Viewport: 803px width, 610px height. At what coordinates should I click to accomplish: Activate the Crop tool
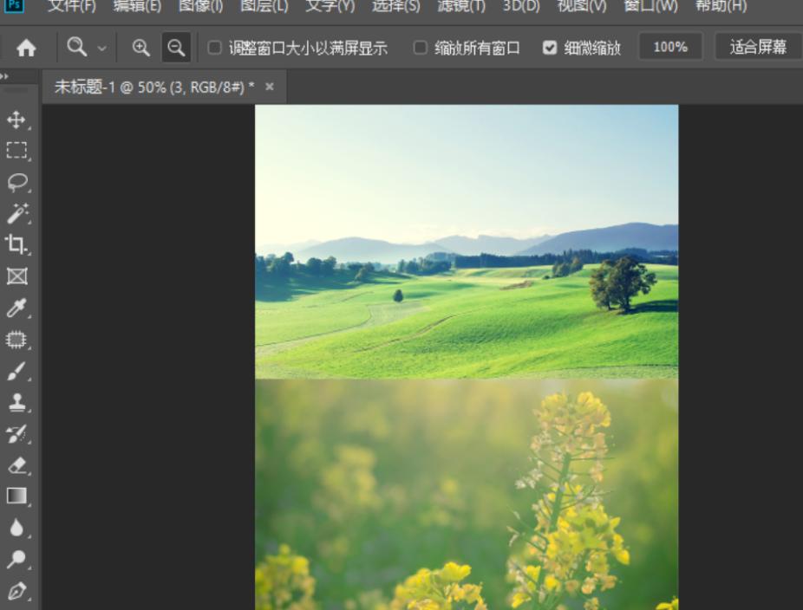17,243
